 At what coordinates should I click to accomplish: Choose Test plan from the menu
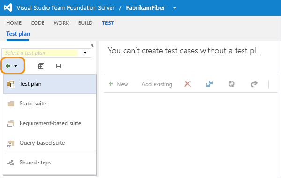(x=50, y=84)
